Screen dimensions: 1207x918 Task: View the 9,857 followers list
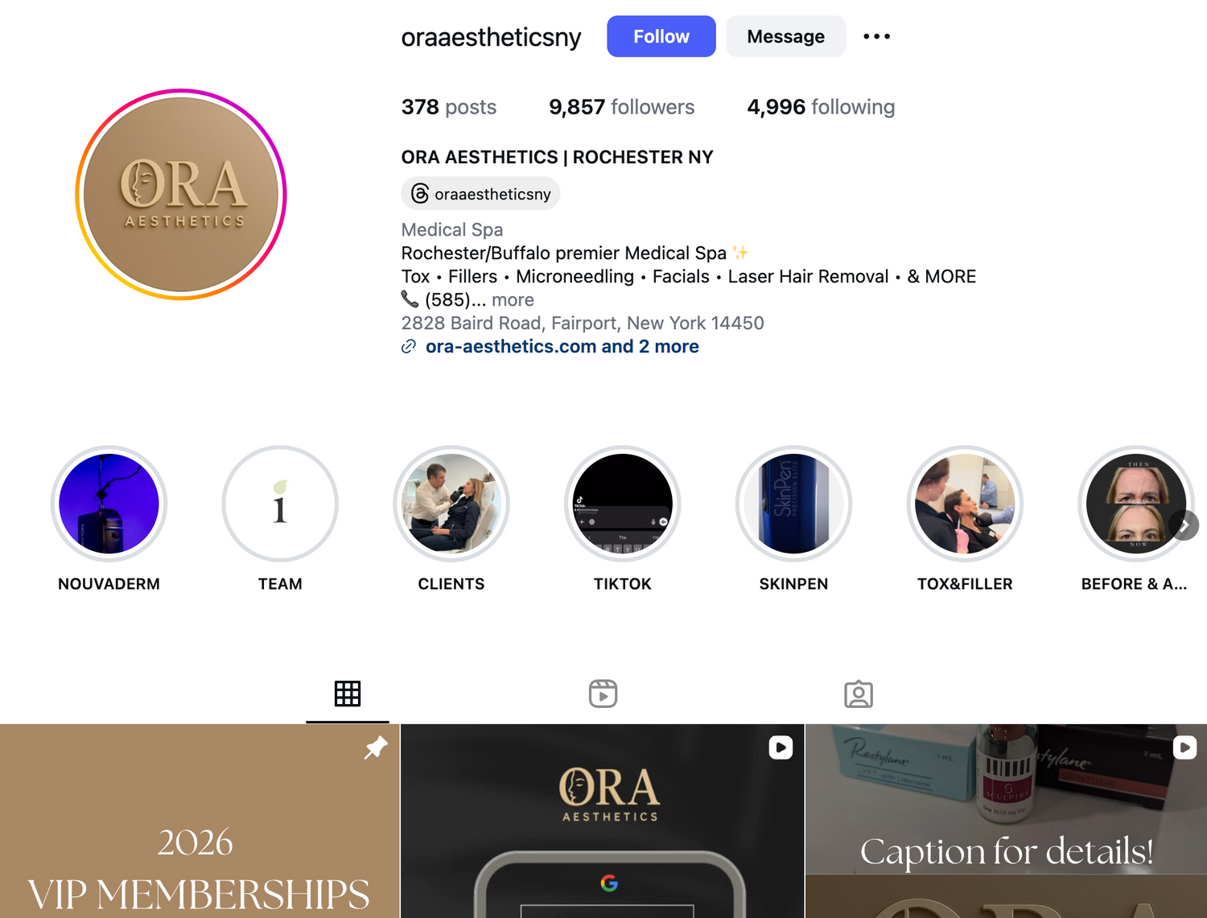tap(621, 107)
